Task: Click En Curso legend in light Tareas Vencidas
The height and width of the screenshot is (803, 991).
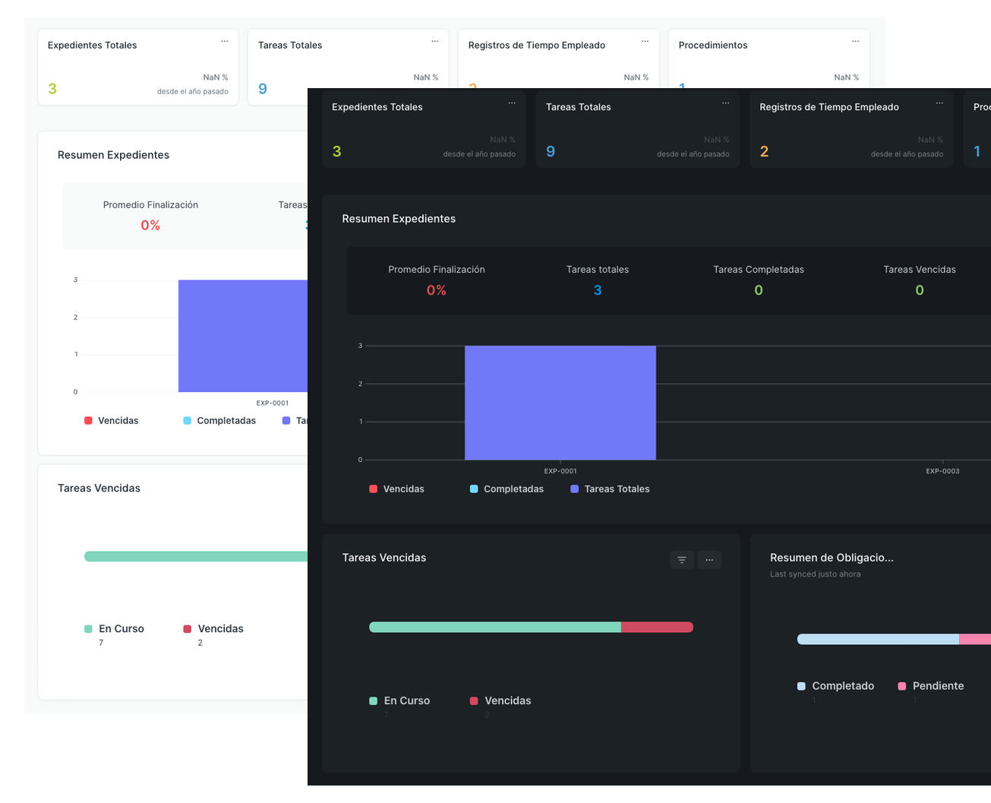Action: coord(114,629)
